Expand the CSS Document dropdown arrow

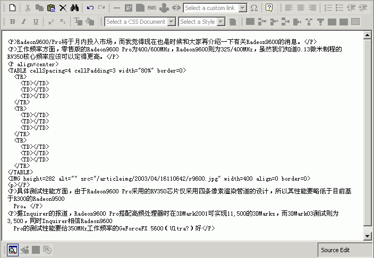(171, 22)
